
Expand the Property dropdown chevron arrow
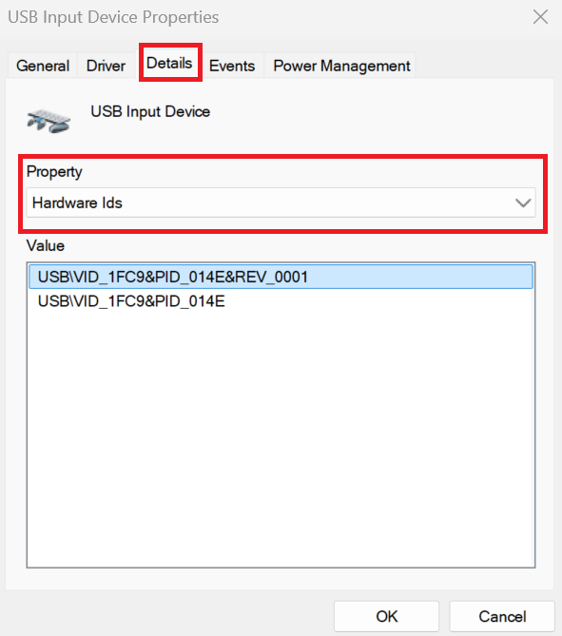click(523, 202)
